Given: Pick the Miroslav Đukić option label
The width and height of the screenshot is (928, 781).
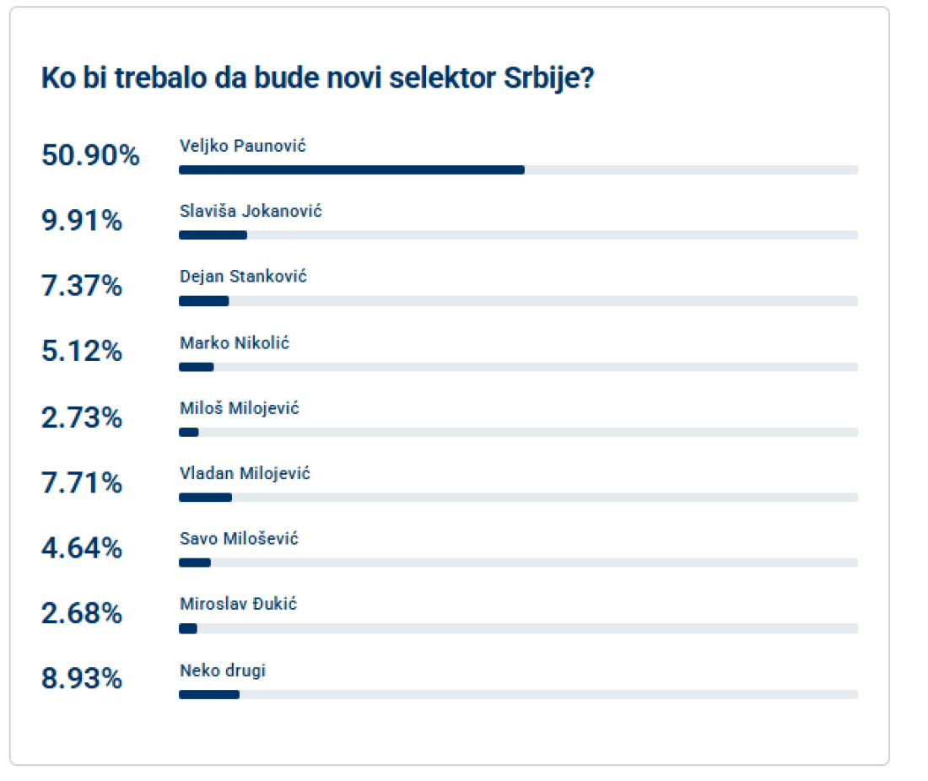Looking at the screenshot, I should [x=238, y=605].
